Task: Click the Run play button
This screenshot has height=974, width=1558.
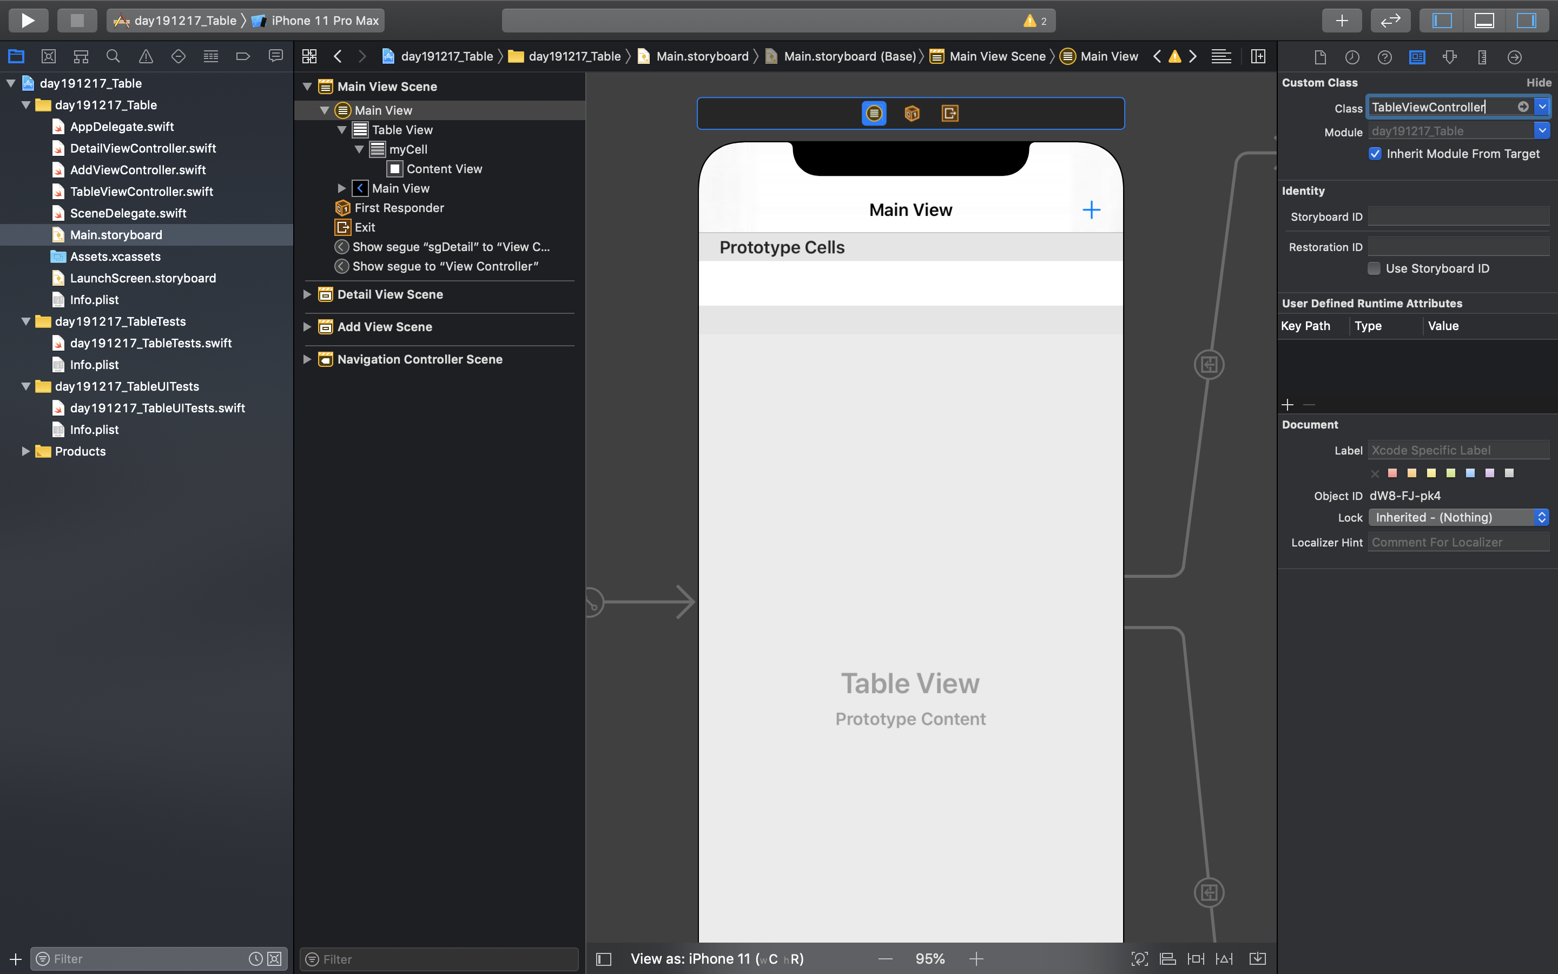Action: pos(28,20)
